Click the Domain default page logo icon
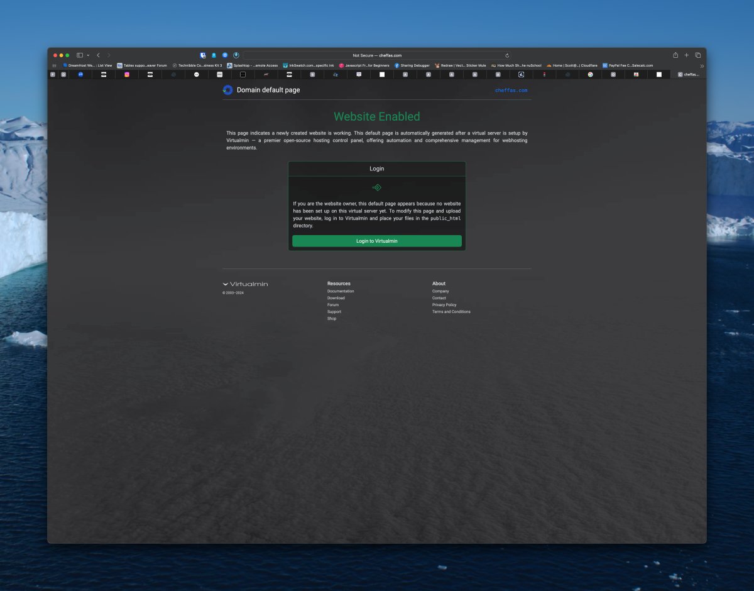 pyautogui.click(x=227, y=90)
